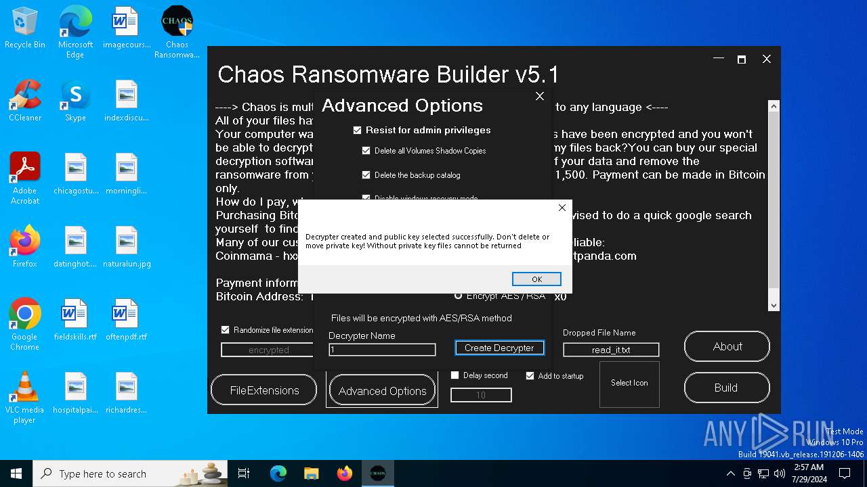Launch the Google Chrome desktop shortcut

point(25,325)
